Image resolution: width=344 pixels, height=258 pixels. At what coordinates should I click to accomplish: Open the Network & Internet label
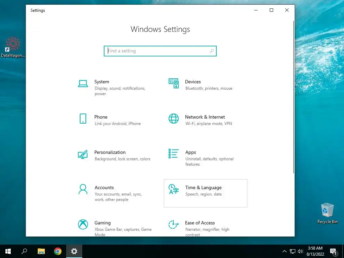pyautogui.click(x=205, y=117)
